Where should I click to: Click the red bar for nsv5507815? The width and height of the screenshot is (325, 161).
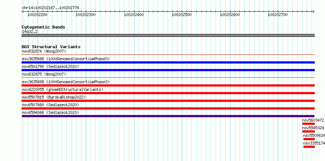point(168,101)
